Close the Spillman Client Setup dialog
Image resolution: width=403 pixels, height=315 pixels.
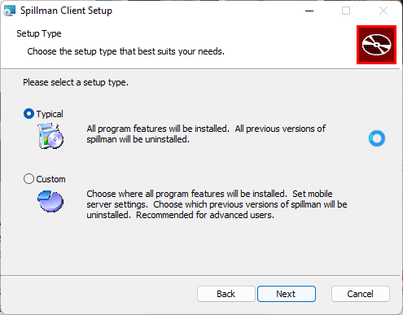pyautogui.click(x=383, y=11)
